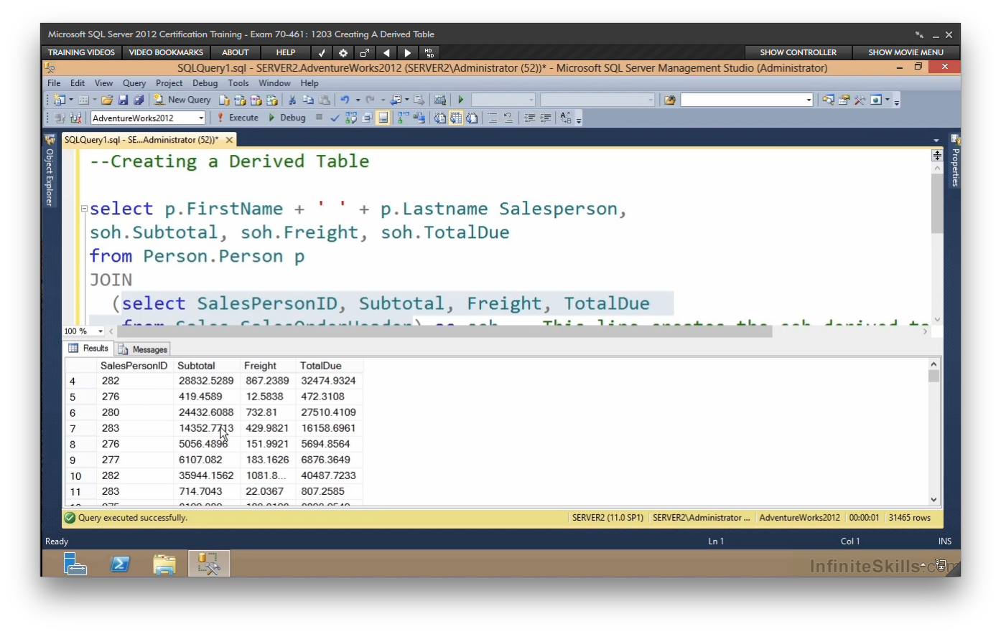Open the 100 % zoom dropdown
This screenshot has height=634, width=1001.
coord(100,331)
